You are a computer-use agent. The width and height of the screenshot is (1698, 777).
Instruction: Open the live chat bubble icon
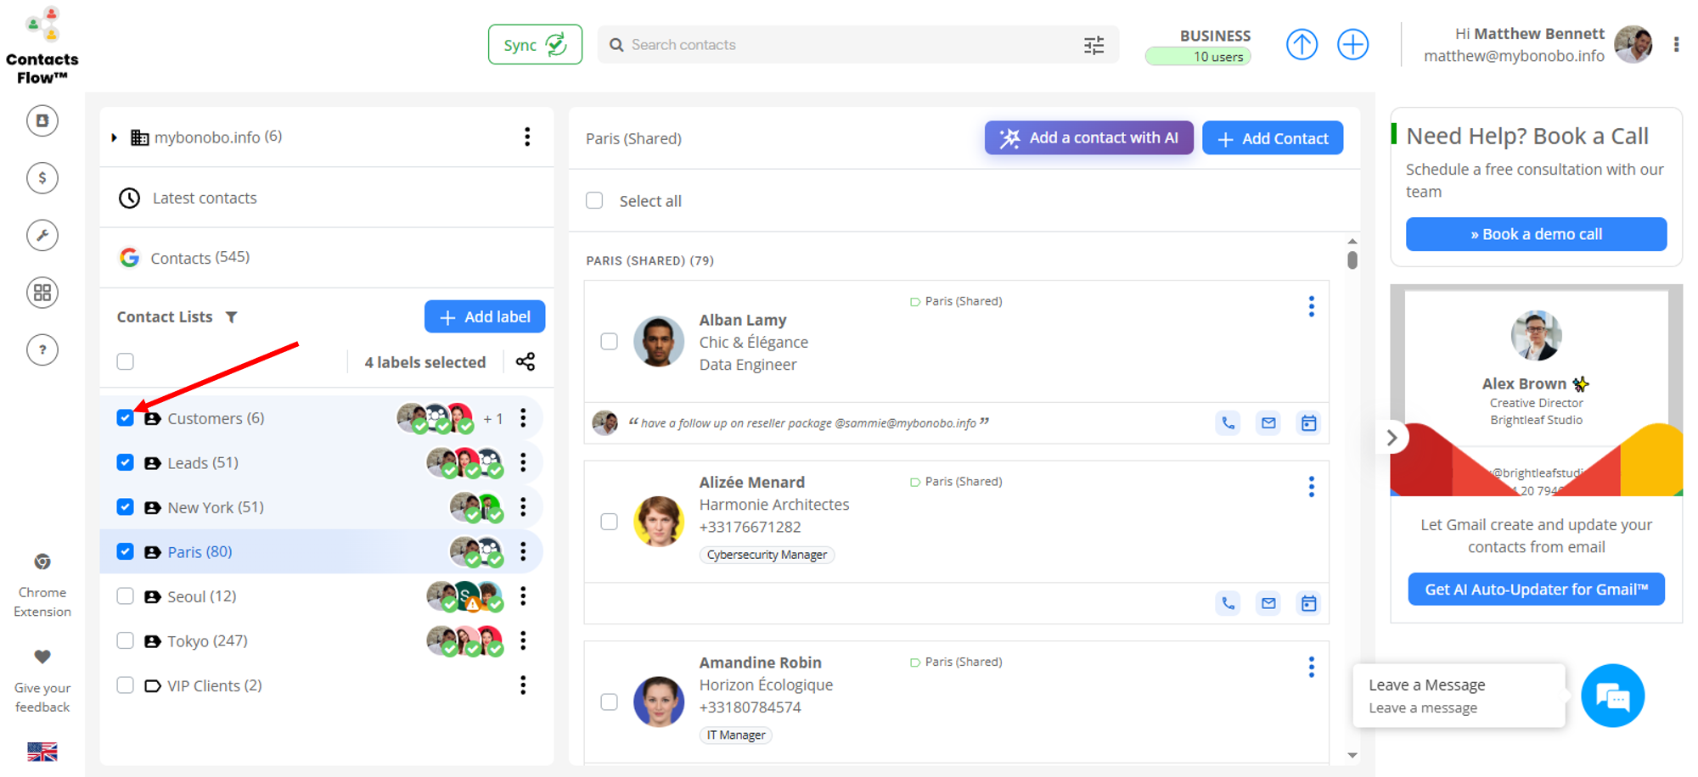tap(1612, 696)
